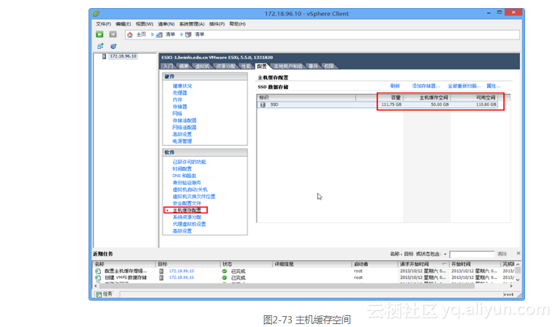The width and height of the screenshot is (558, 327).
Task: Click the host server icon in inventory tree
Action: click(104, 56)
